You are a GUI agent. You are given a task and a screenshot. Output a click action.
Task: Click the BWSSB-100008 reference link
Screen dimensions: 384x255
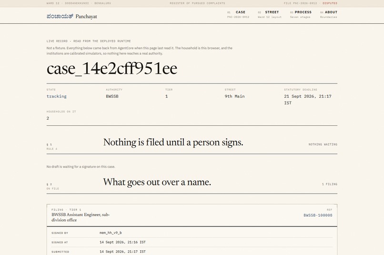318,215
